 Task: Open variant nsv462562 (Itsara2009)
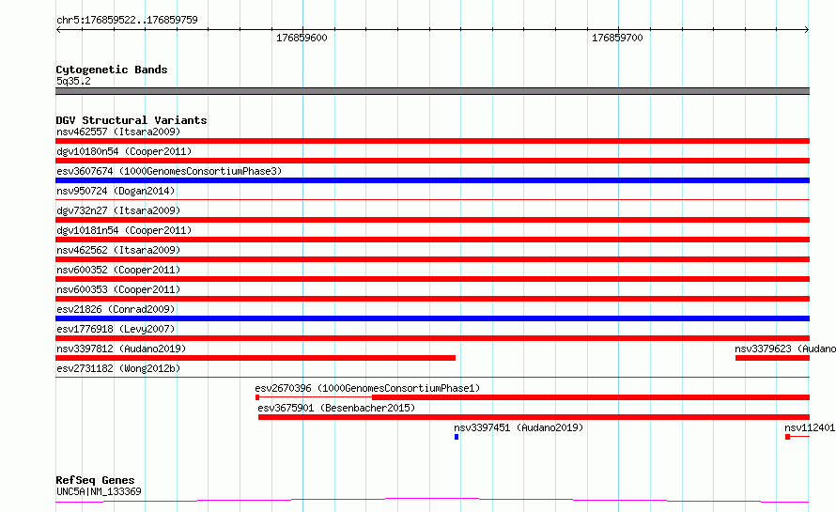click(118, 250)
